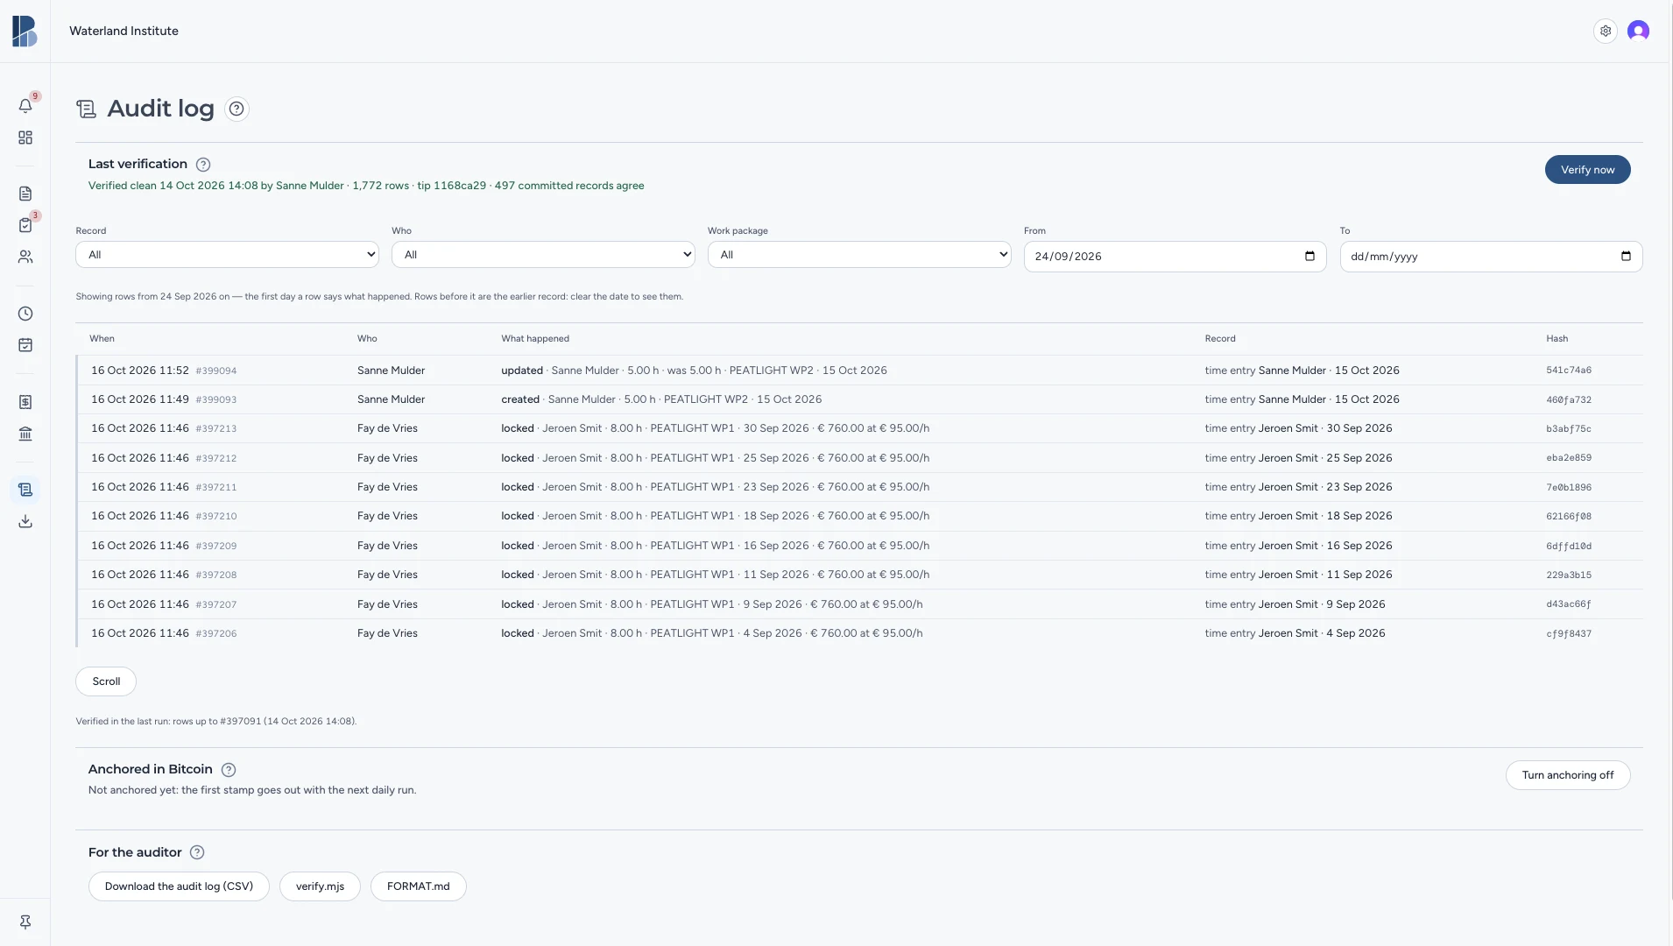
Task: Click the Verify now button
Action: tap(1587, 170)
